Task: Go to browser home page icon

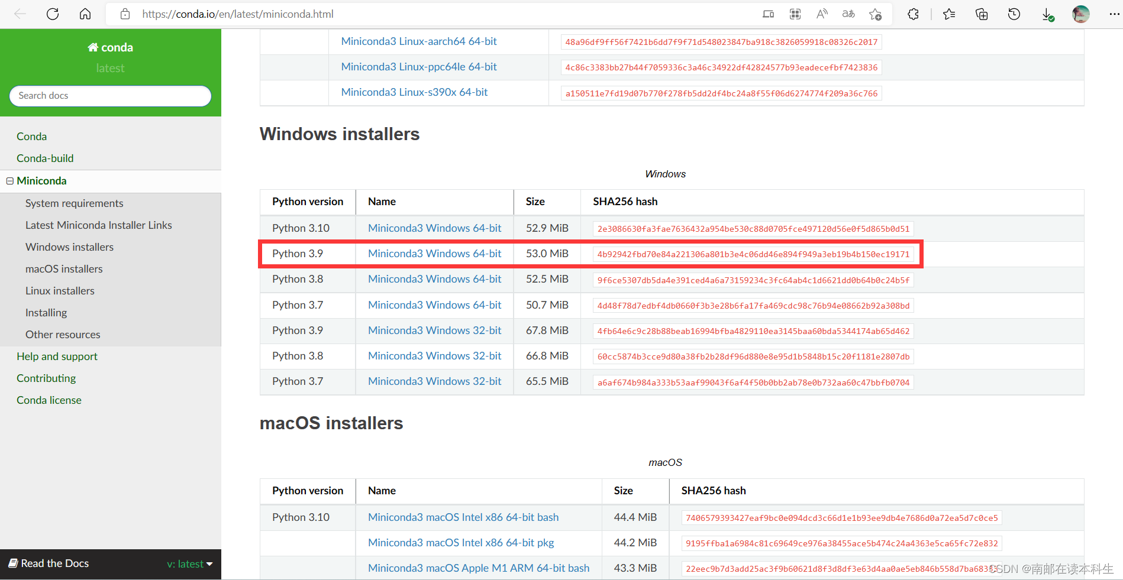Action: coord(85,14)
